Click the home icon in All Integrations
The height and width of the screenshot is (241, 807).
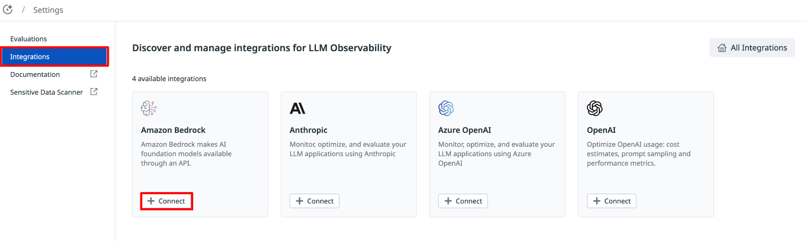[722, 48]
